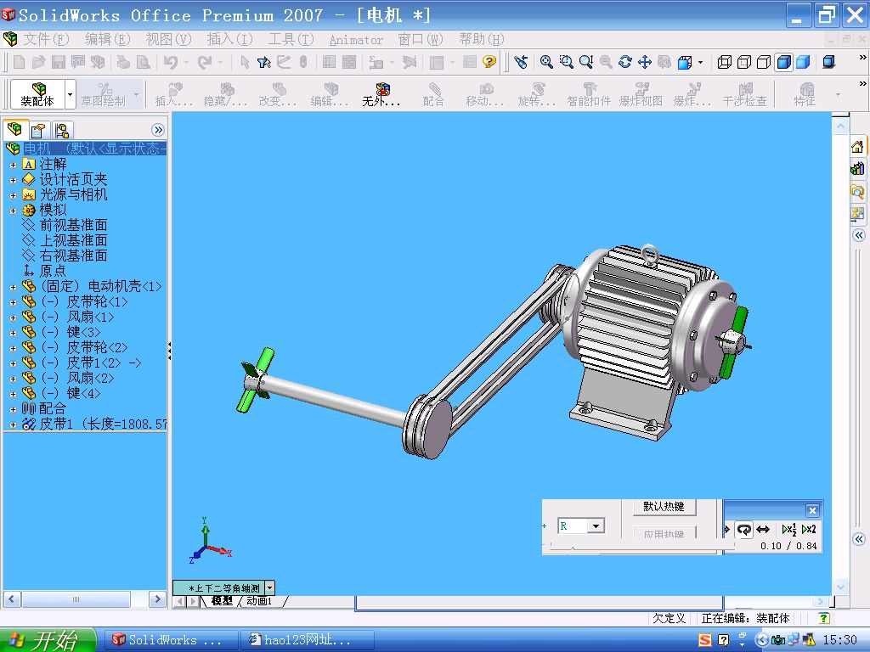Enable half-speed playback
The width and height of the screenshot is (870, 652).
coord(788,529)
